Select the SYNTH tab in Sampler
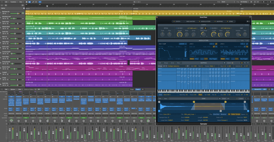 click(178, 21)
